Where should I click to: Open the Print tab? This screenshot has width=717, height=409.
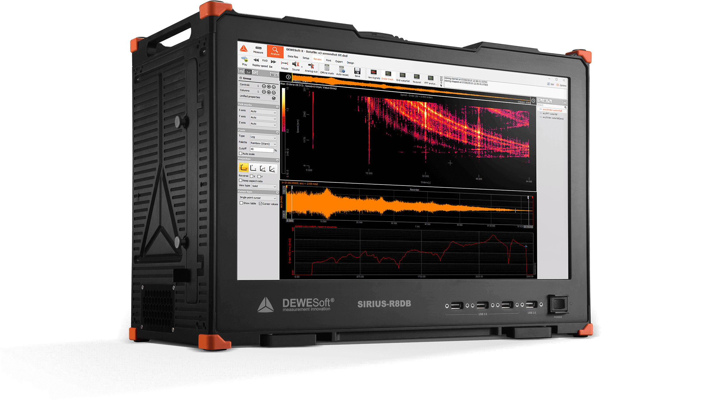click(x=329, y=60)
